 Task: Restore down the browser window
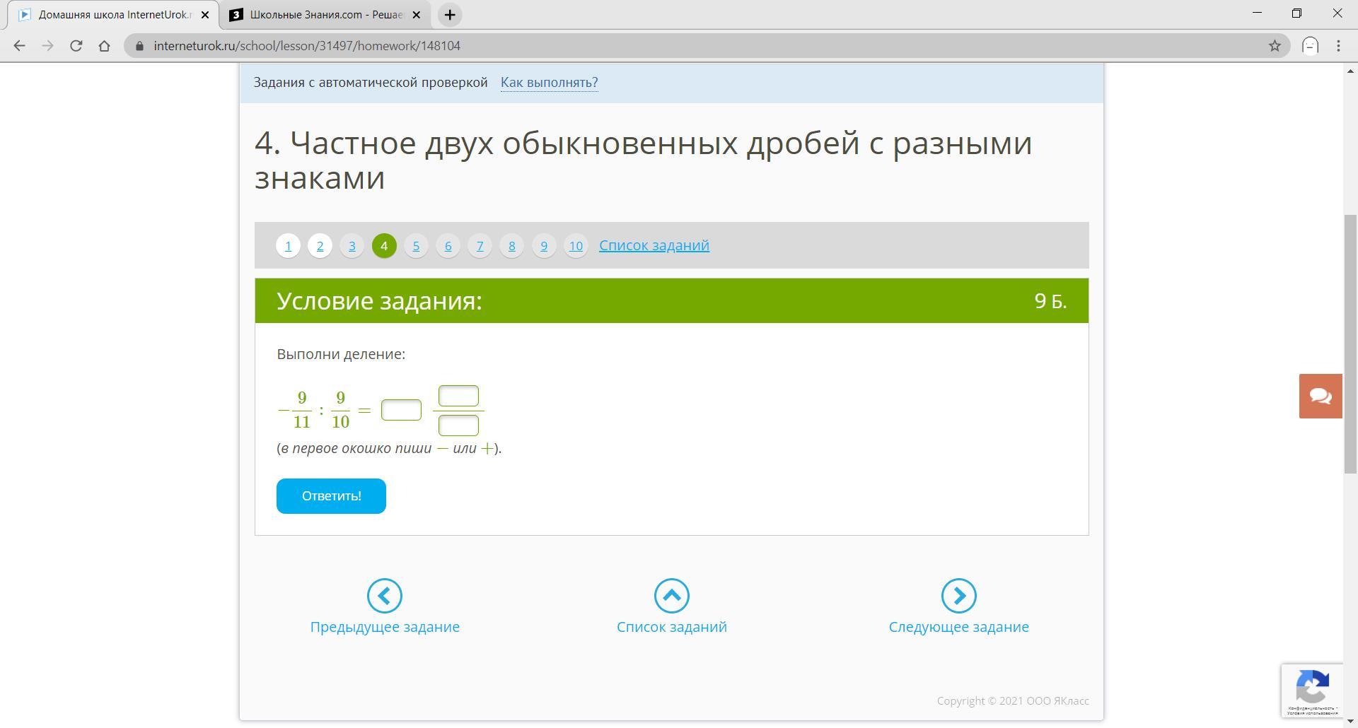[1296, 13]
